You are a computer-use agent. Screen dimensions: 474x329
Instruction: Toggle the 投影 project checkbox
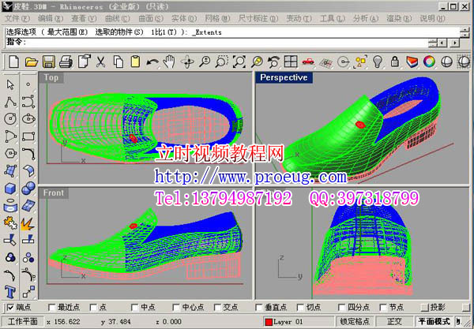pos(425,308)
